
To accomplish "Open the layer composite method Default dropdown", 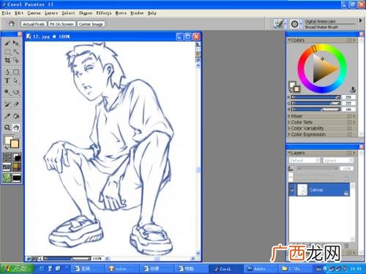I will click(304, 161).
